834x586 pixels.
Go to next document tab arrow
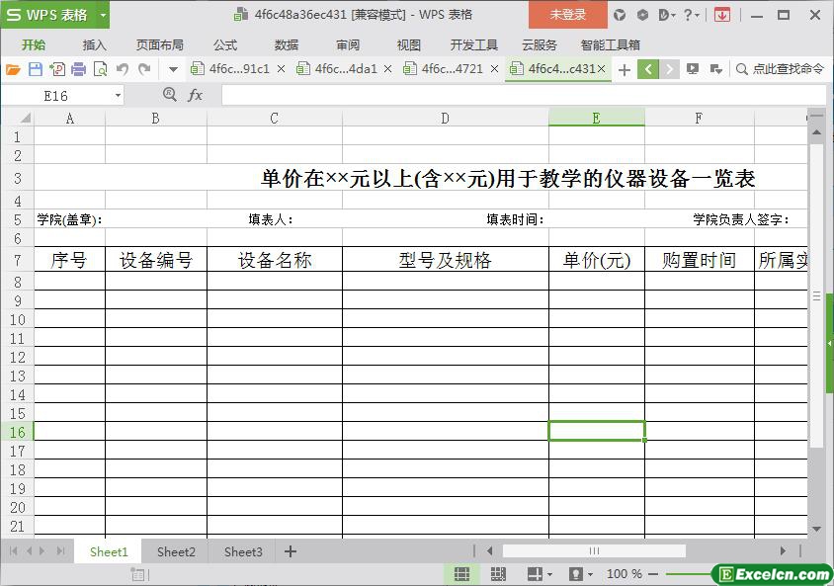(x=670, y=69)
